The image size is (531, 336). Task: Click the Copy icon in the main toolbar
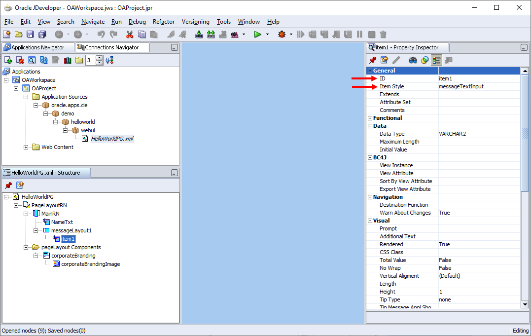142,34
